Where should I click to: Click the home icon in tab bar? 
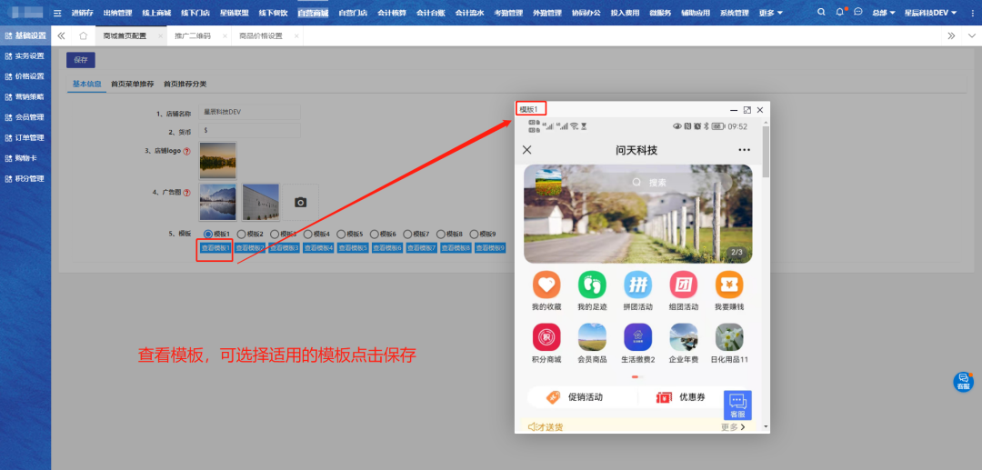click(84, 35)
